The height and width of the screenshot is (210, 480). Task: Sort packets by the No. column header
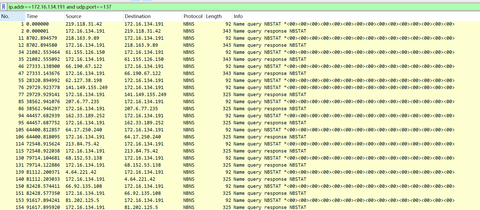13,16
